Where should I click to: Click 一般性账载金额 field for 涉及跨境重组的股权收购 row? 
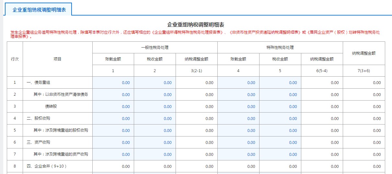coord(113,131)
